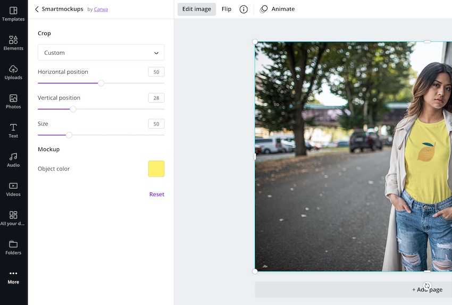This screenshot has width=452, height=305.
Task: Open the More sidebar options
Action: click(x=13, y=277)
